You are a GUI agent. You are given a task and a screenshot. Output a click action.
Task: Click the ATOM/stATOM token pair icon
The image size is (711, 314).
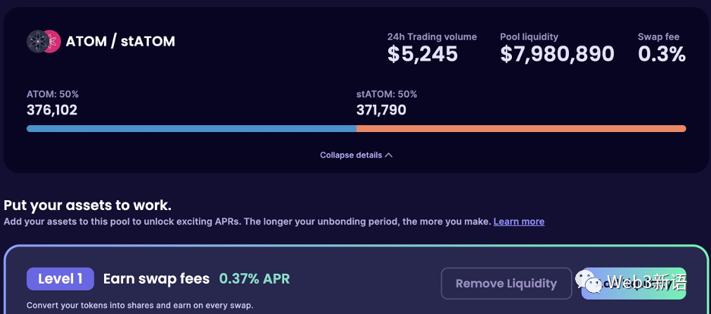(43, 41)
